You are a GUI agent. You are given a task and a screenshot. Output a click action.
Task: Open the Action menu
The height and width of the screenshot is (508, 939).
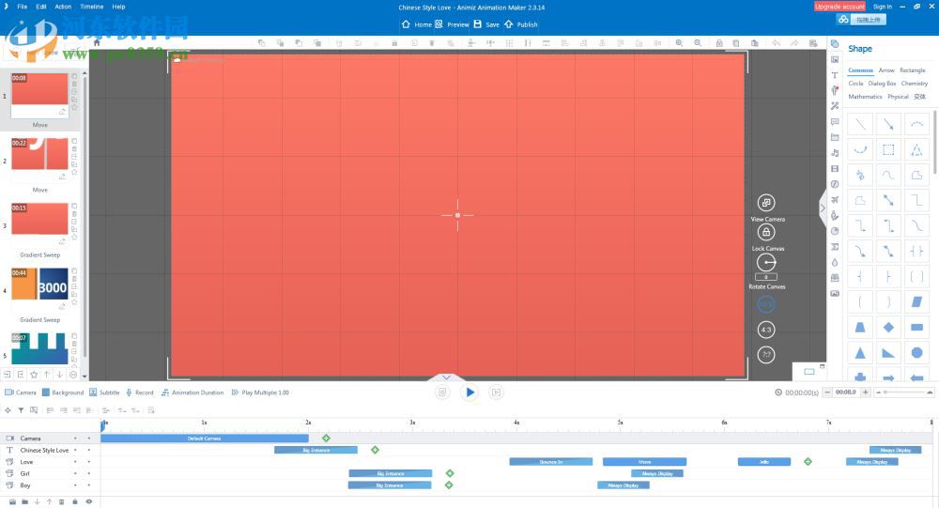63,7
